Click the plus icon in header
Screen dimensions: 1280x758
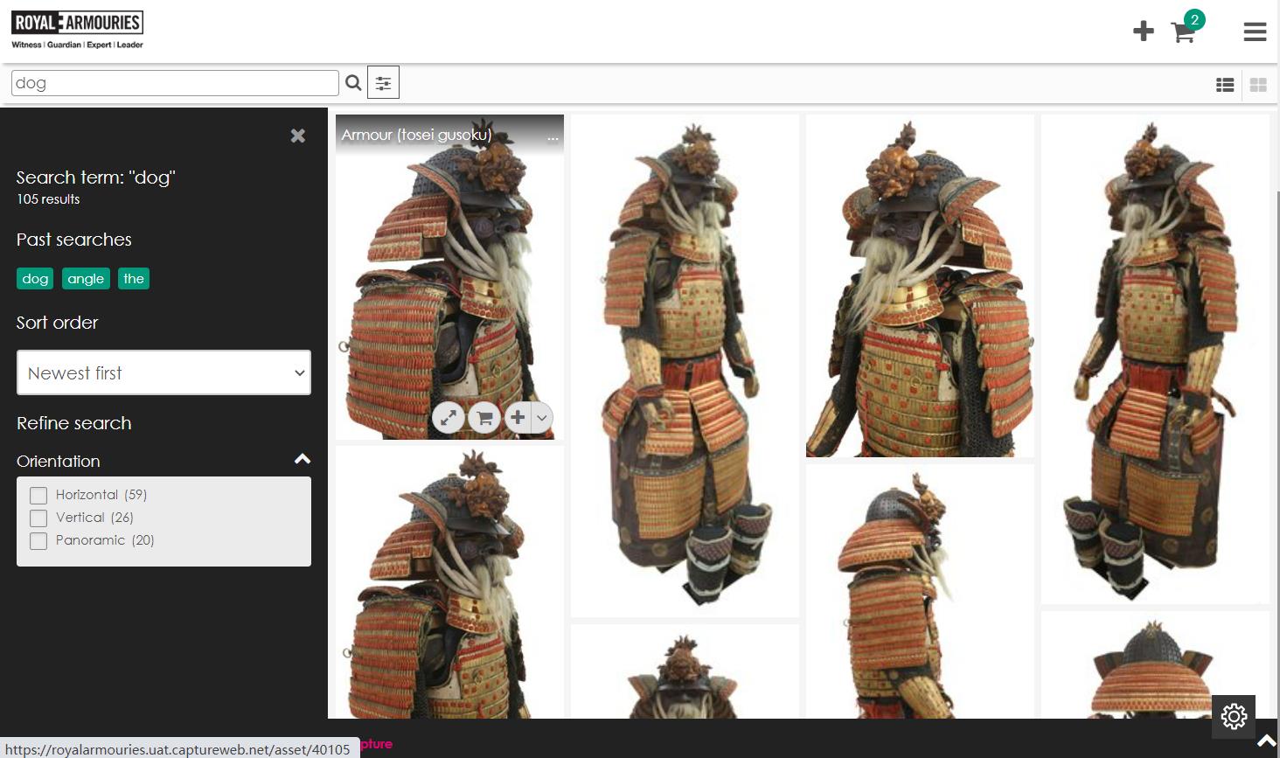tap(1143, 31)
